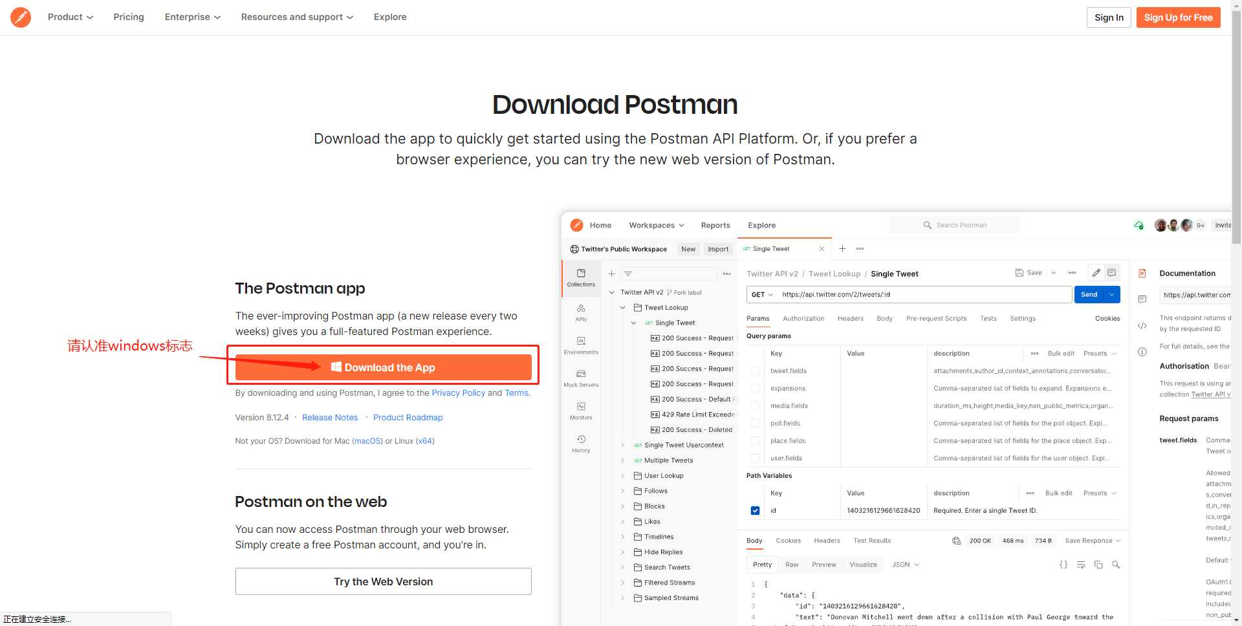The image size is (1242, 626).
Task: Select 429 Rate Limit Exceeded example
Action: [693, 415]
